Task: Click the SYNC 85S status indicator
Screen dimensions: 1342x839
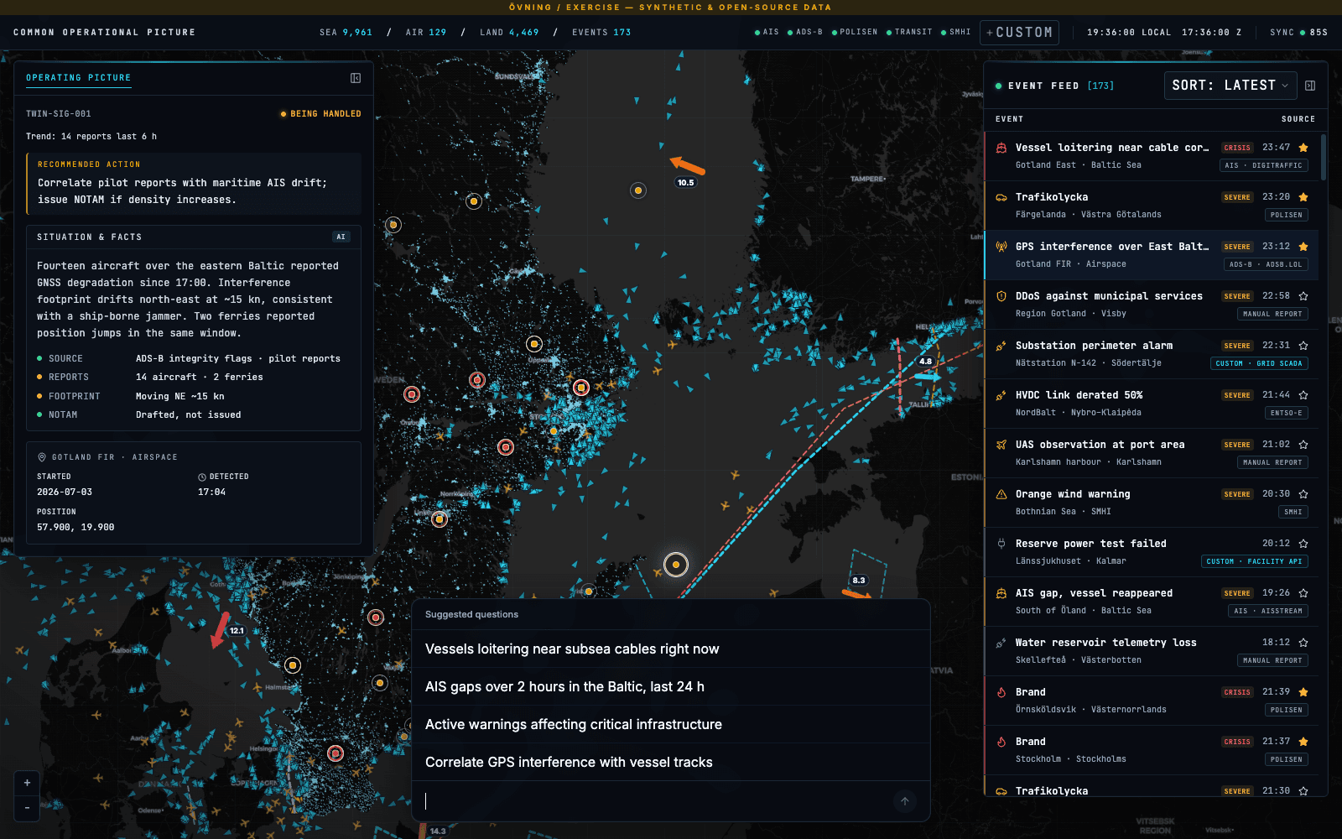Action: point(1298,33)
